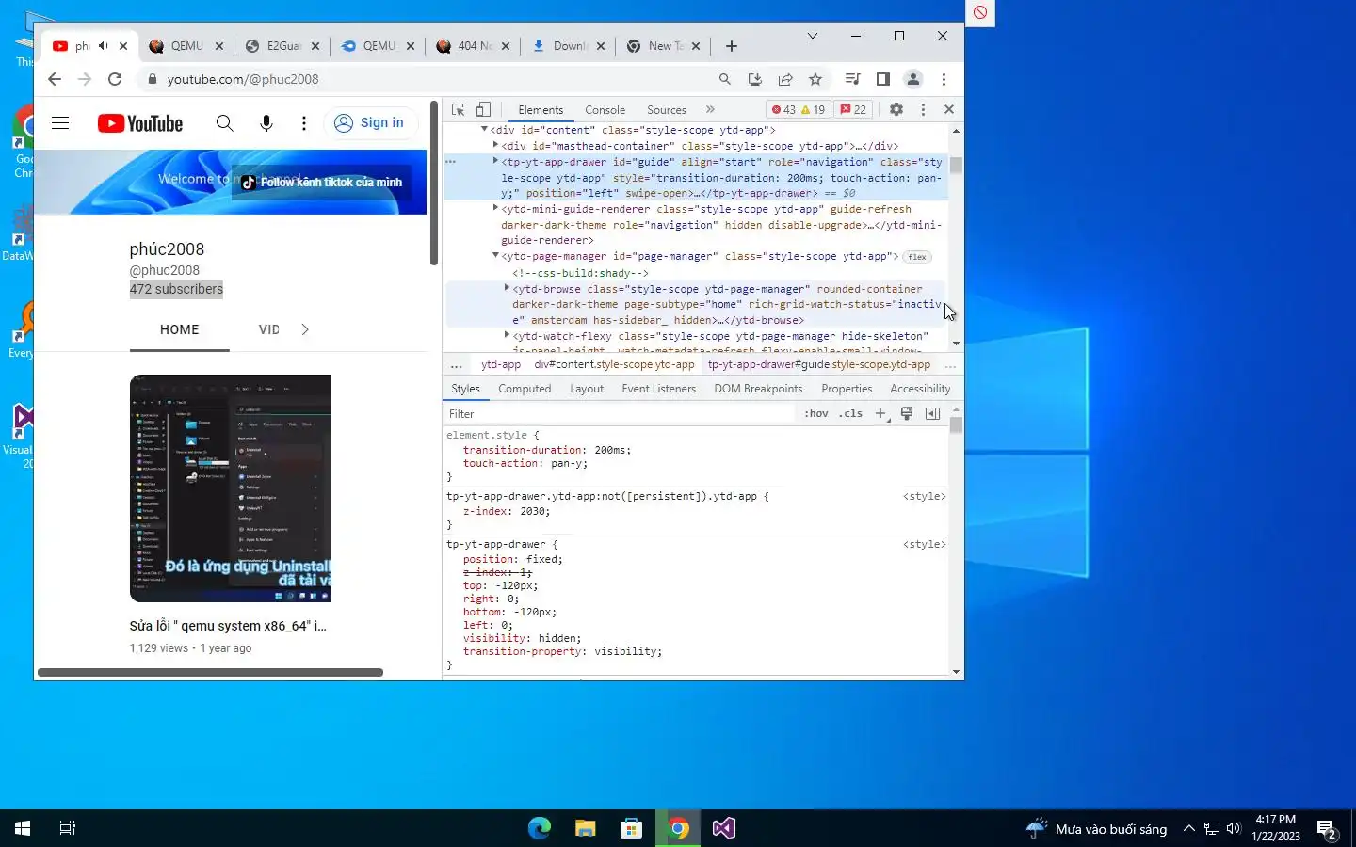Mute the YouTube tab audio icon
The width and height of the screenshot is (1356, 847).
pos(104,46)
